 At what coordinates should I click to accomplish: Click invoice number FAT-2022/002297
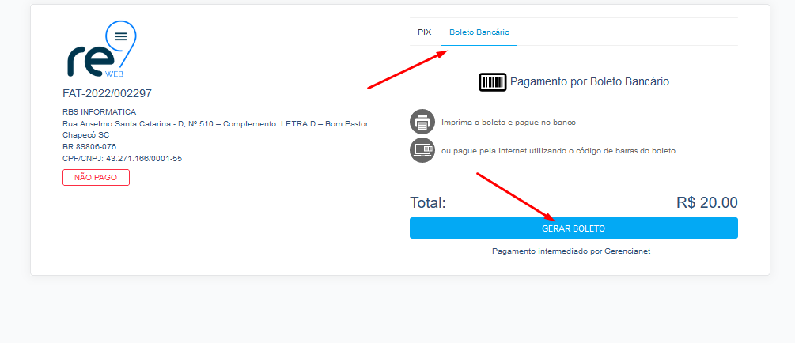coord(107,94)
